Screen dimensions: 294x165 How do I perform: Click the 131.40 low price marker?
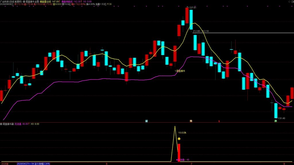tap(280, 118)
